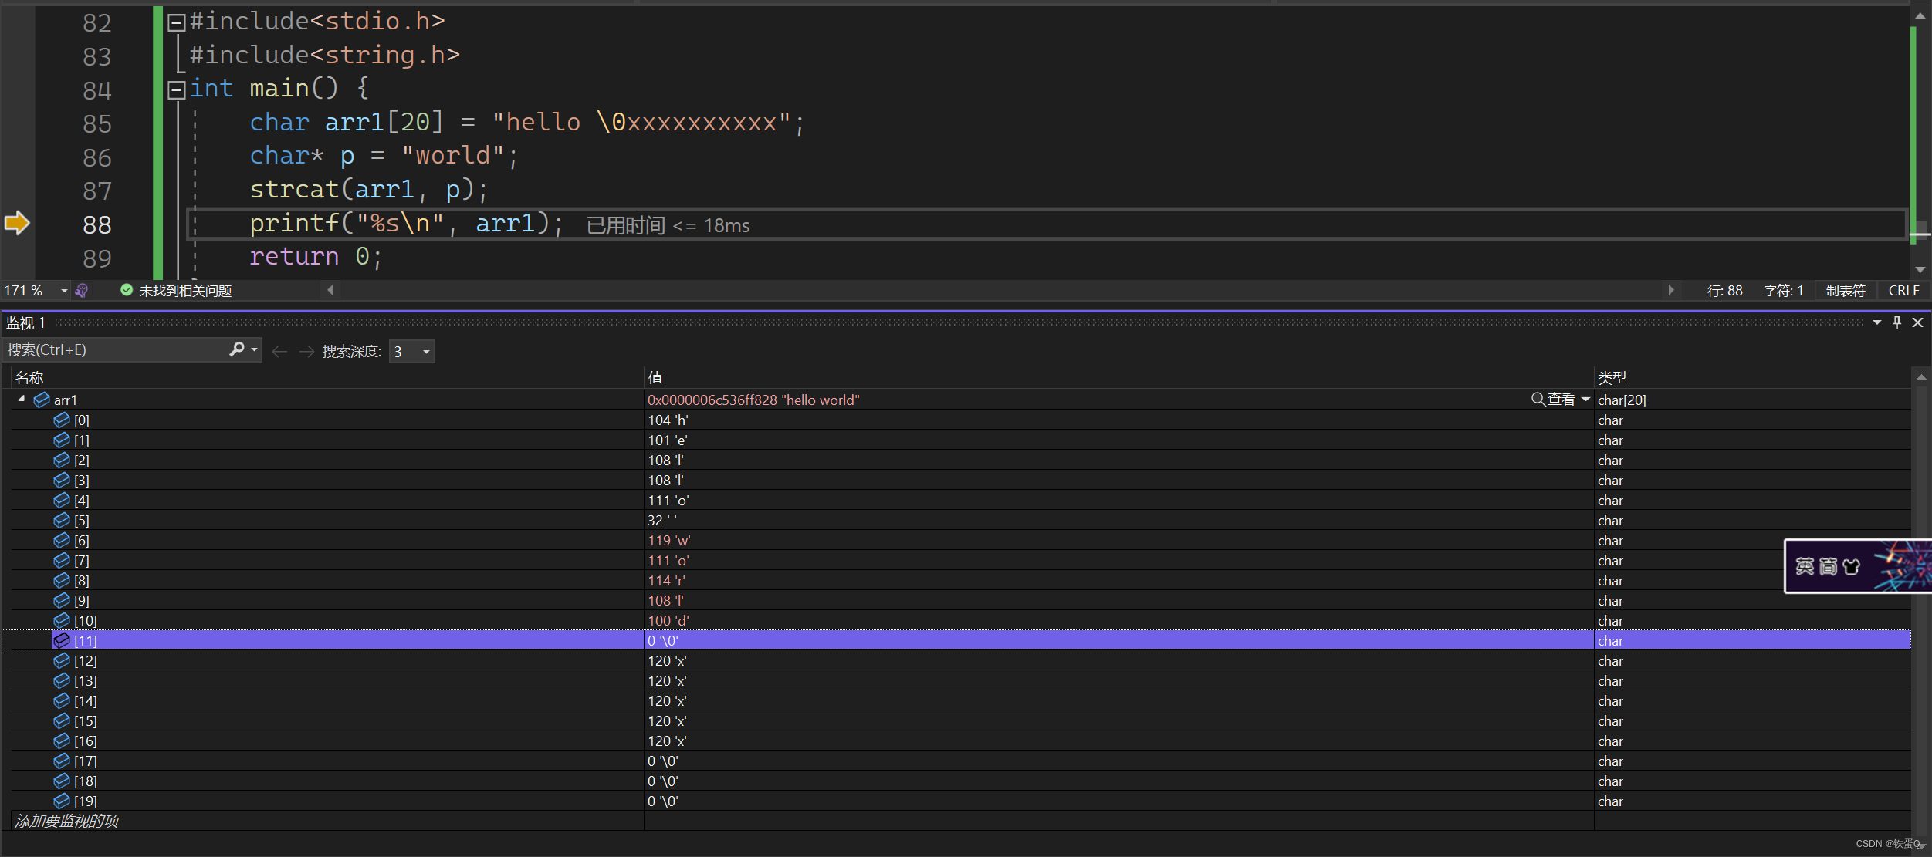
Task: Click the elapsed time <= 18ms hint
Action: coord(668,225)
